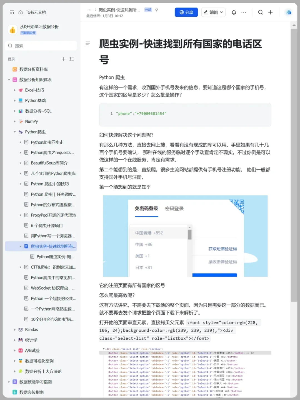Expand the Excel-技巧 section chevron
The width and height of the screenshot is (300, 400).
[x=15, y=90]
